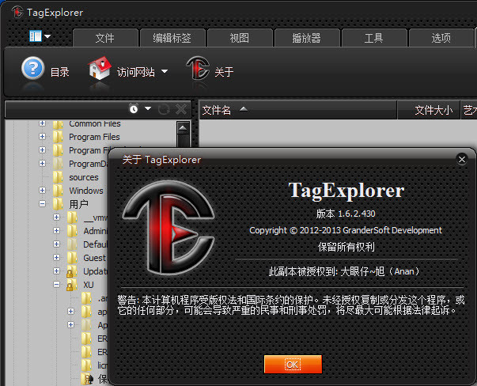The image size is (477, 386).
Task: Click the refresh icon in path bar
Action: (164, 109)
